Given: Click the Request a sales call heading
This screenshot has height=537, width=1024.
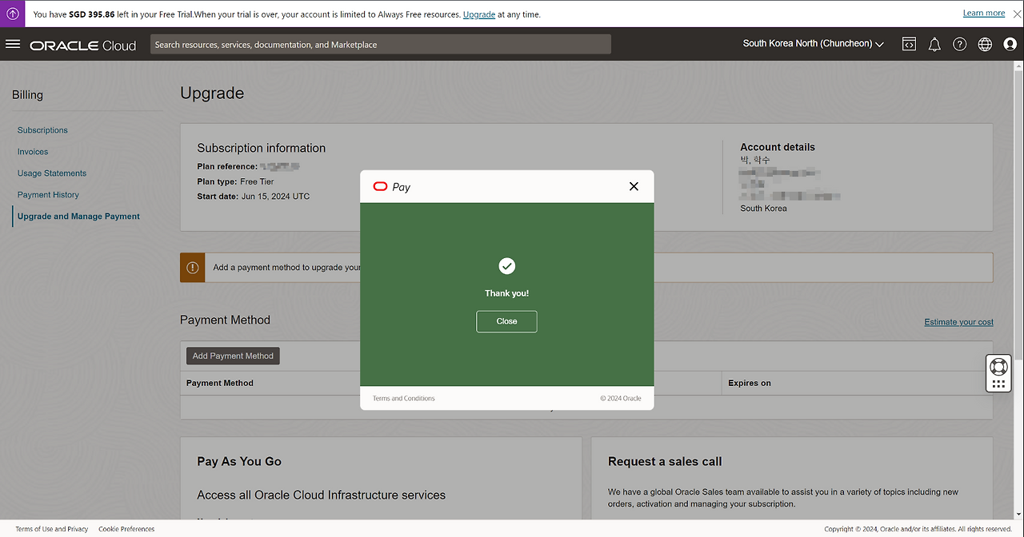Looking at the screenshot, I should click(x=665, y=461).
